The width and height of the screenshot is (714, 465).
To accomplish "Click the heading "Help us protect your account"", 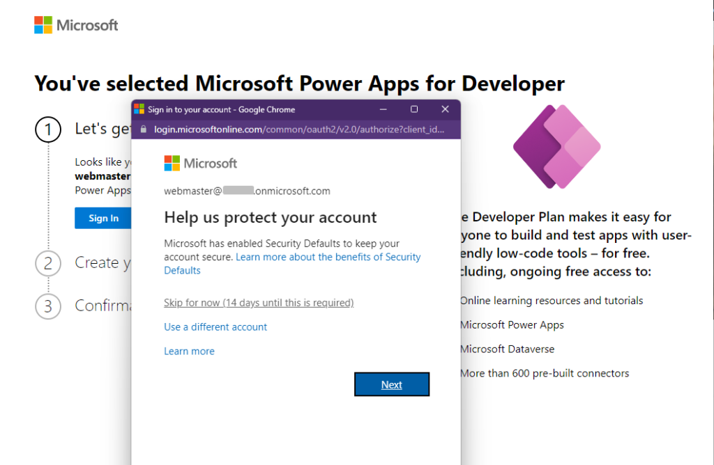I will click(x=271, y=217).
